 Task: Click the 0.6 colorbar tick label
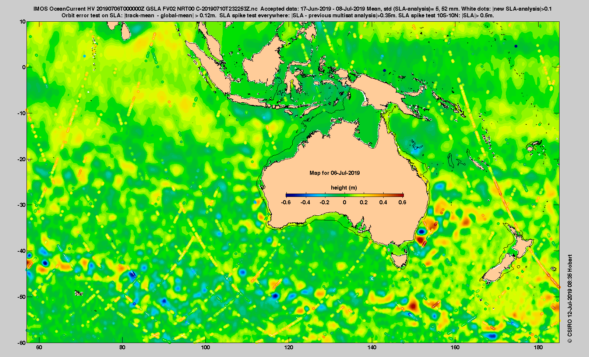click(402, 202)
